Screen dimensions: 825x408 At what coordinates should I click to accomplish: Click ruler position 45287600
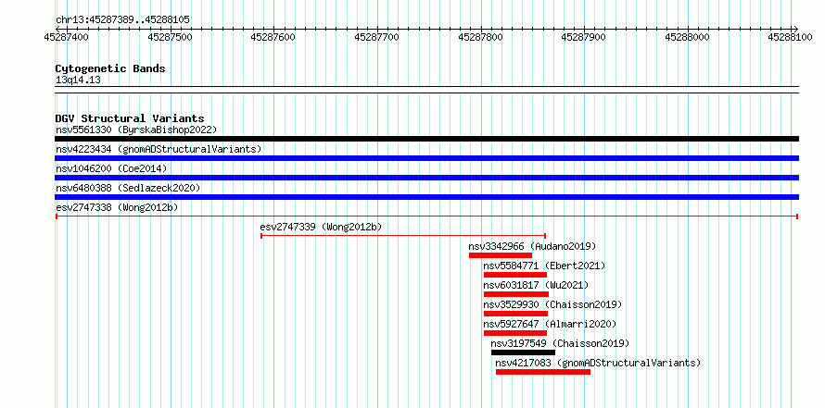click(x=273, y=37)
